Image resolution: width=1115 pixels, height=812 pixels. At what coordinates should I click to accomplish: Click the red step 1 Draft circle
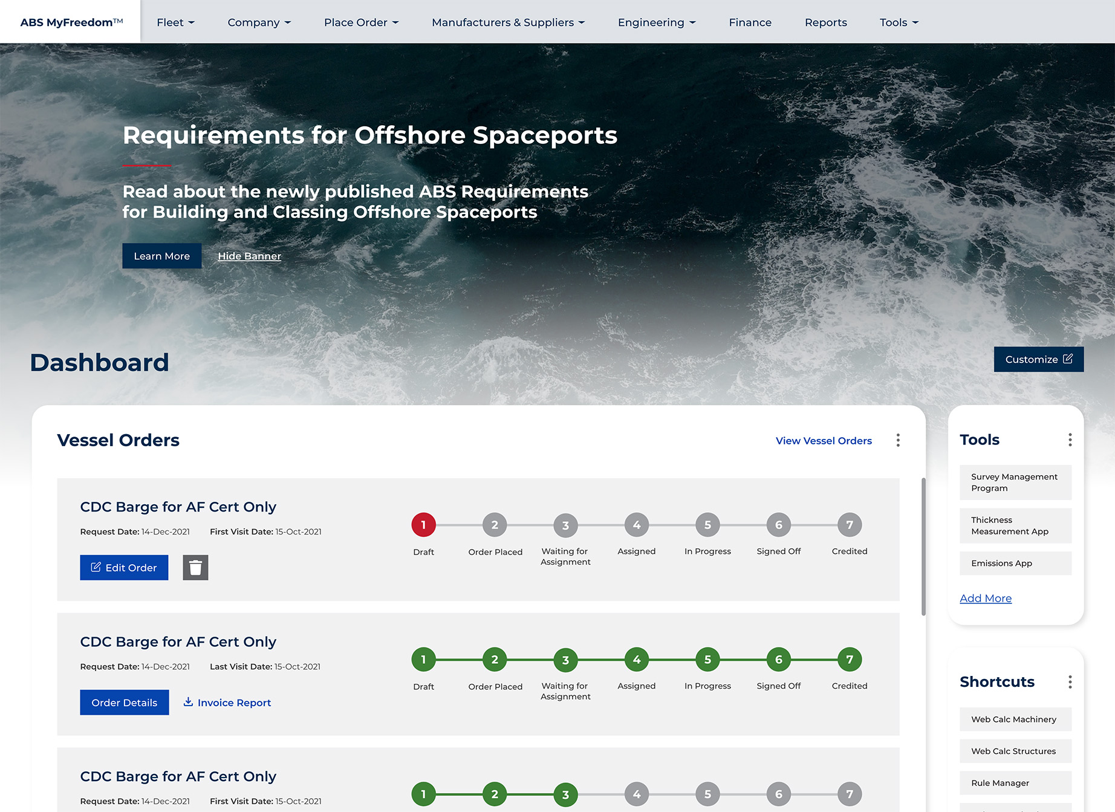tap(423, 525)
